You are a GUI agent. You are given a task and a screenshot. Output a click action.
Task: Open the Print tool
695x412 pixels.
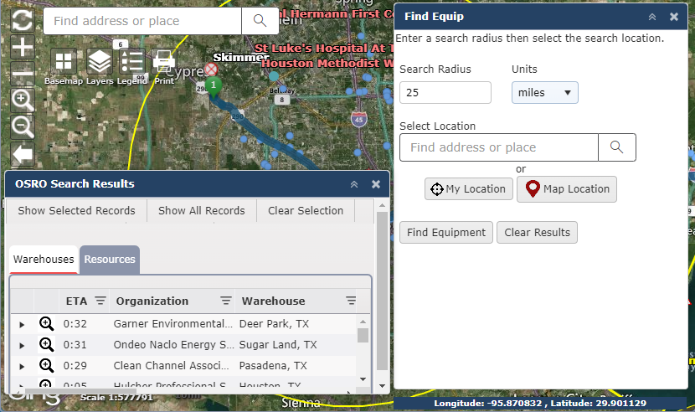coord(164,62)
